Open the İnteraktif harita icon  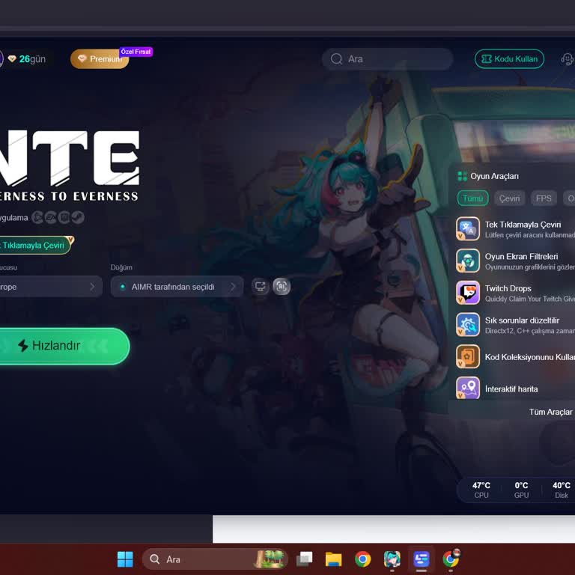click(x=467, y=388)
